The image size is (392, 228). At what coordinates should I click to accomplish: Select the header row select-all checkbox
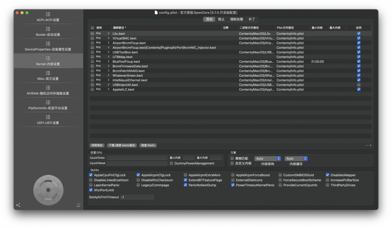click(93, 28)
